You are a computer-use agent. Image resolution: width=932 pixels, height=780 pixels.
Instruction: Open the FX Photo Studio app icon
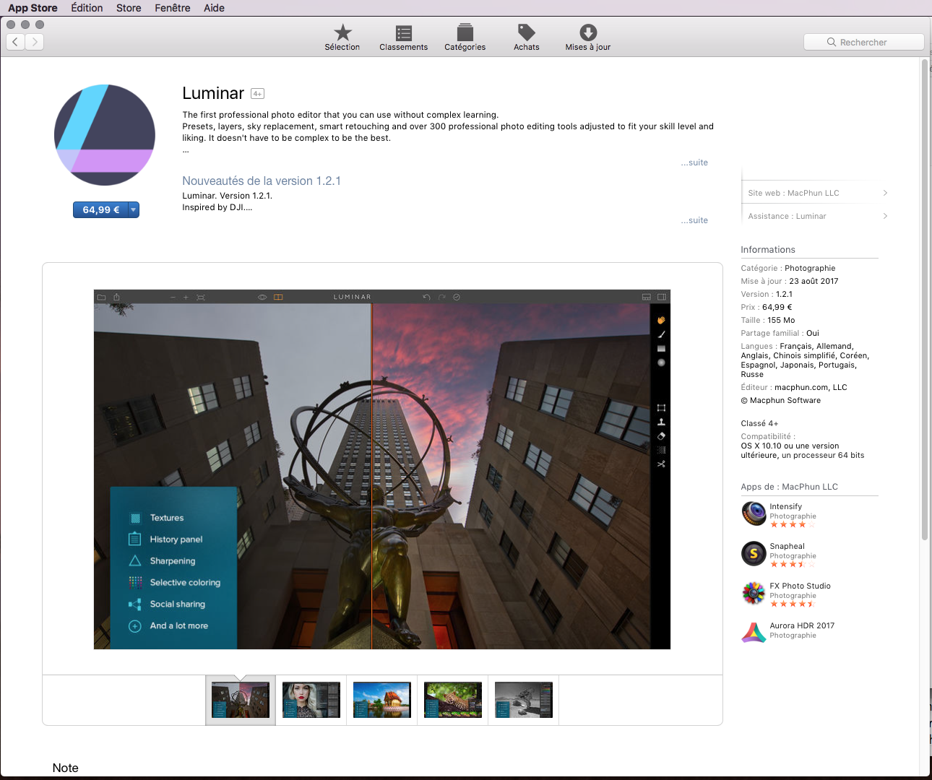[754, 593]
